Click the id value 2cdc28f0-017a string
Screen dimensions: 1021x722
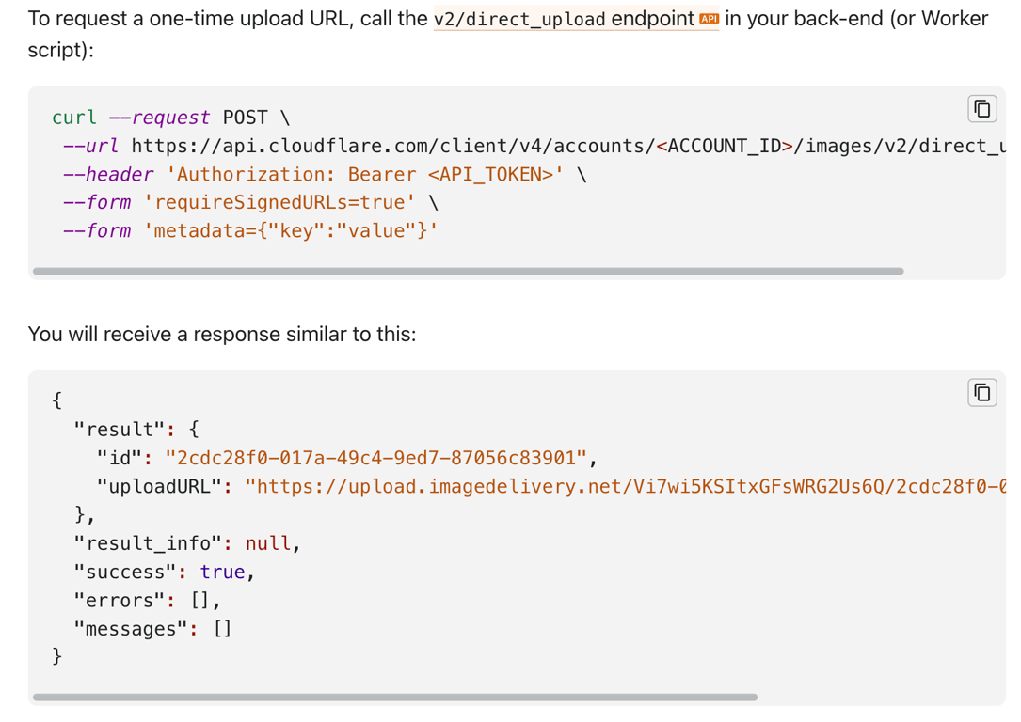coord(376,458)
